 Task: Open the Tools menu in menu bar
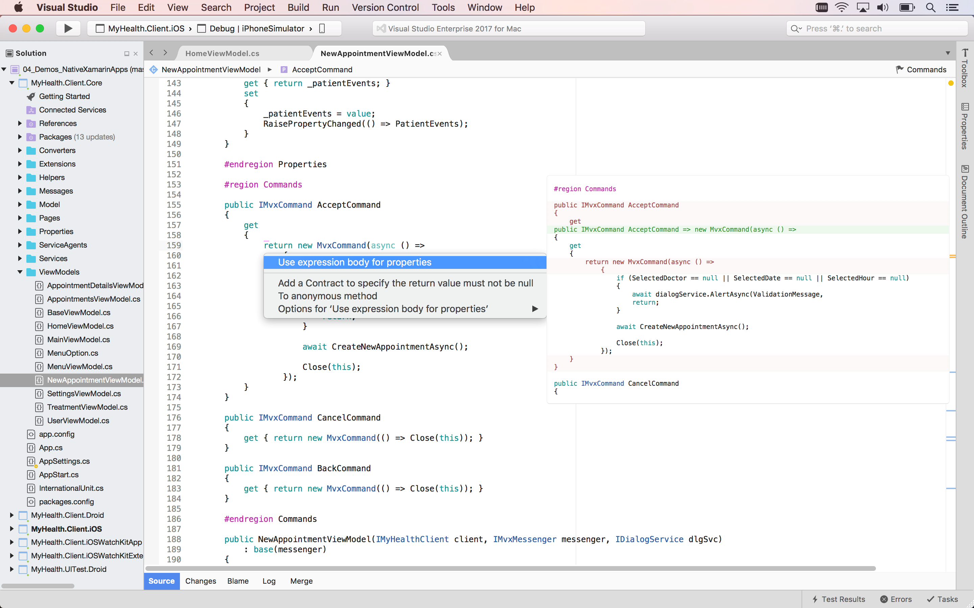tap(442, 8)
